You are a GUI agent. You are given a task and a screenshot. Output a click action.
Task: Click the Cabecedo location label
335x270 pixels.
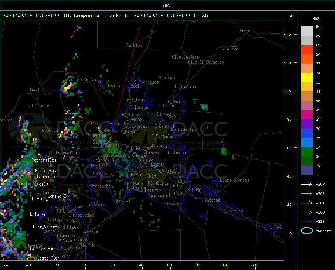click(46, 177)
